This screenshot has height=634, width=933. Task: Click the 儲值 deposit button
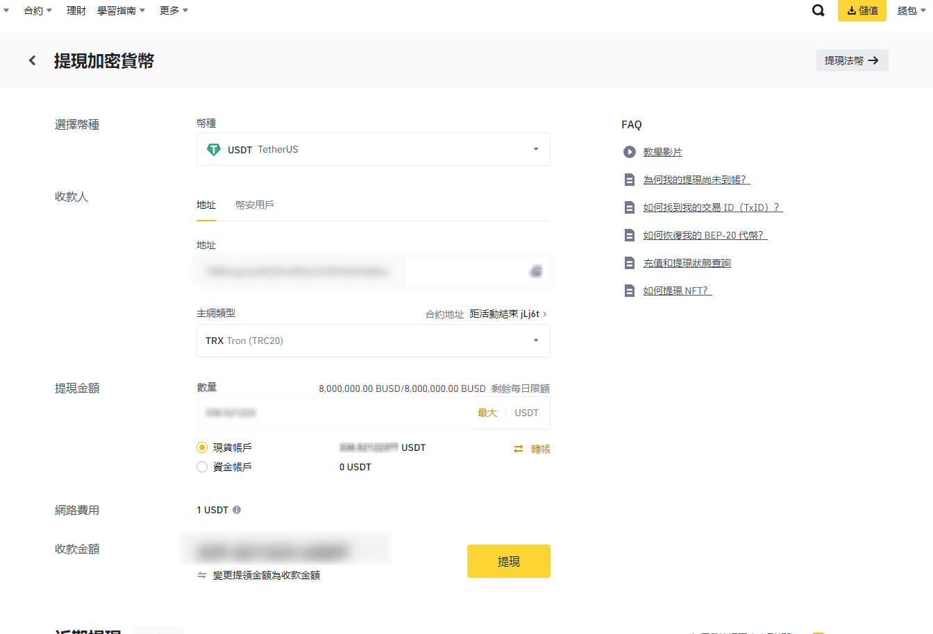click(862, 10)
